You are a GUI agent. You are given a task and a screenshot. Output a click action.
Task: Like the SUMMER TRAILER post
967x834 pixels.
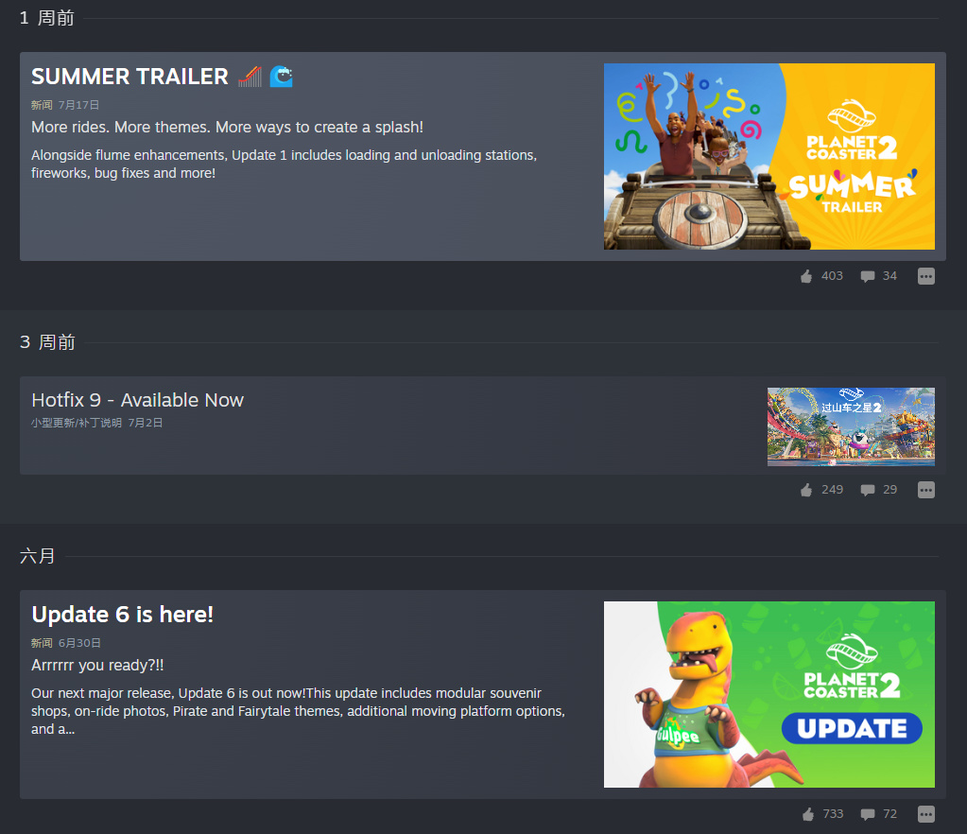tap(806, 276)
